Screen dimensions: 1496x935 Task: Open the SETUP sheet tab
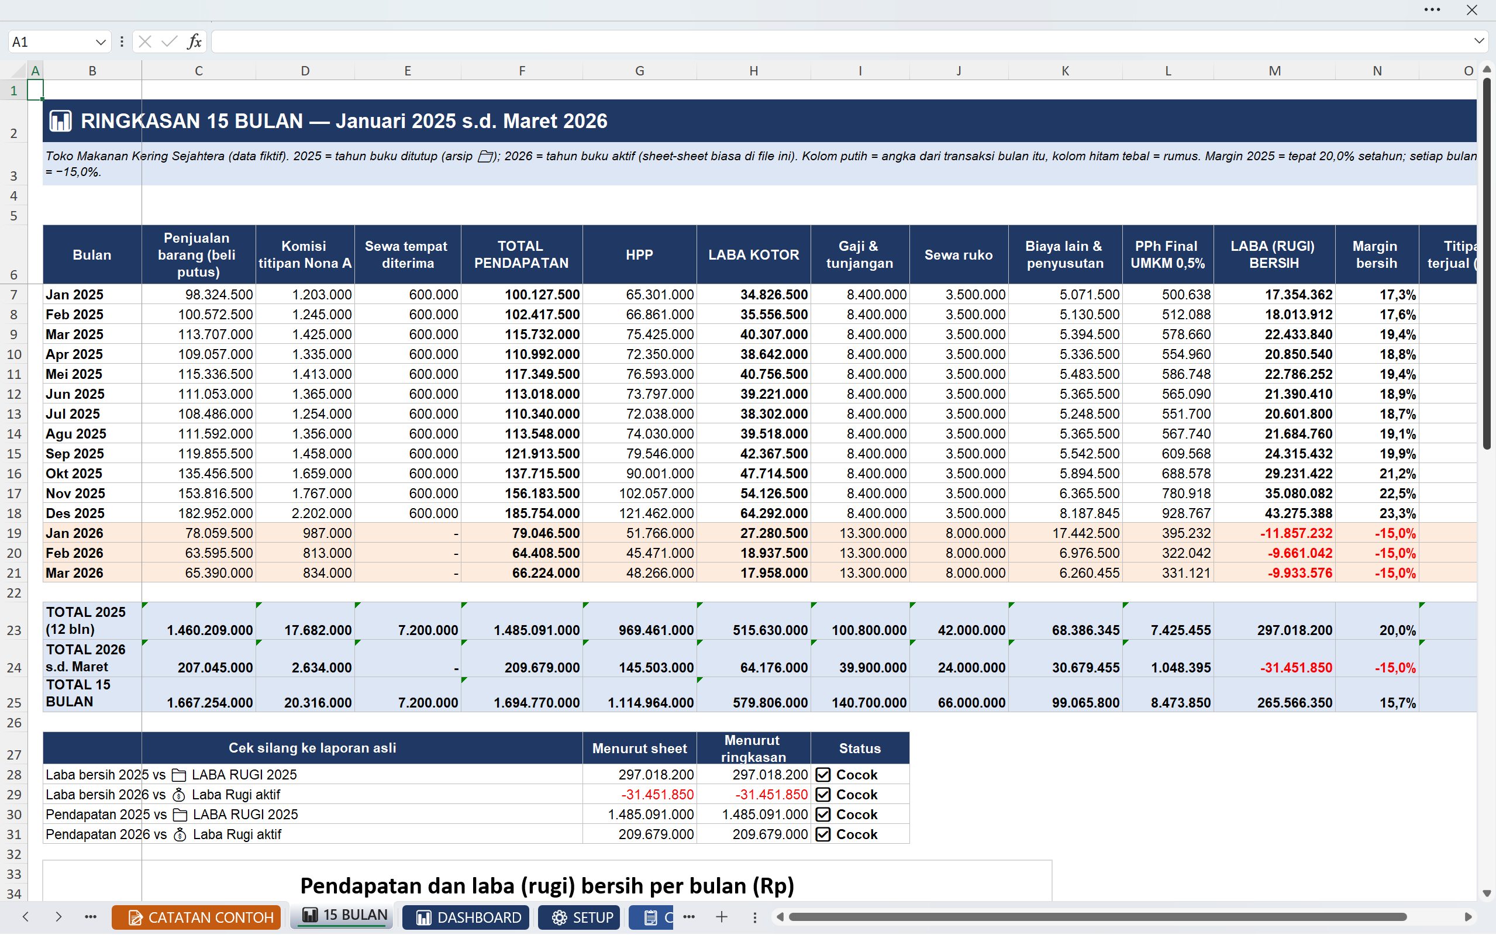click(578, 917)
